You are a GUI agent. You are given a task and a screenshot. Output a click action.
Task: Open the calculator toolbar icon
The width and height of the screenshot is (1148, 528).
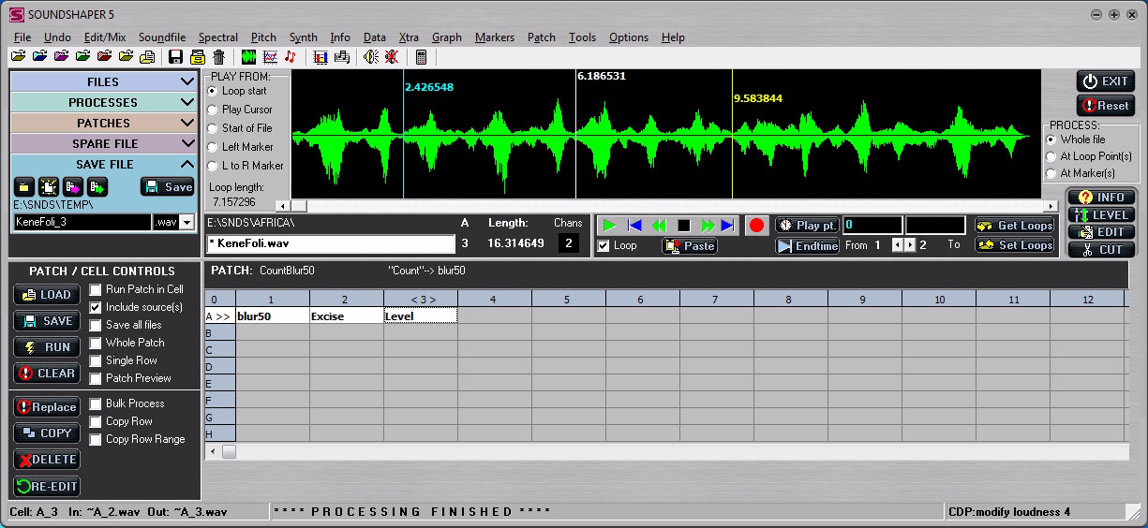[421, 57]
